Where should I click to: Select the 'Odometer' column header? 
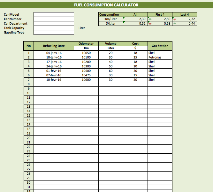86,44
